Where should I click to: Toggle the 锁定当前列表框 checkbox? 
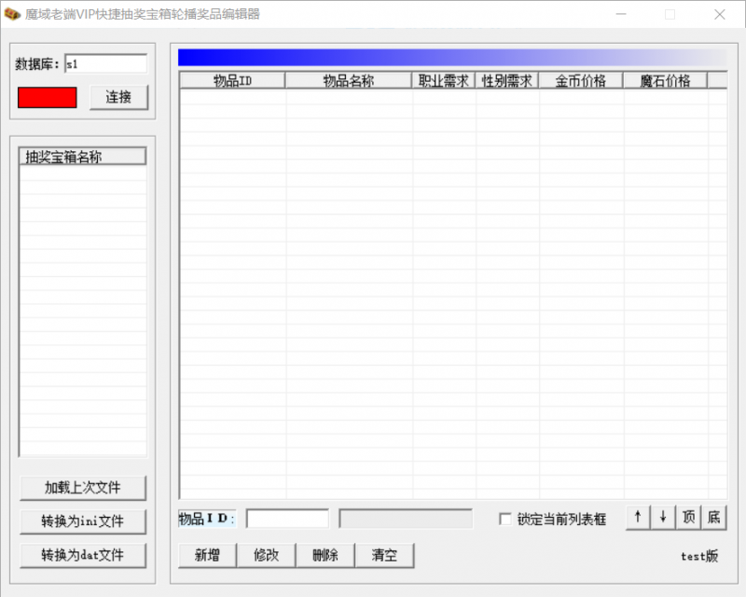click(x=504, y=519)
